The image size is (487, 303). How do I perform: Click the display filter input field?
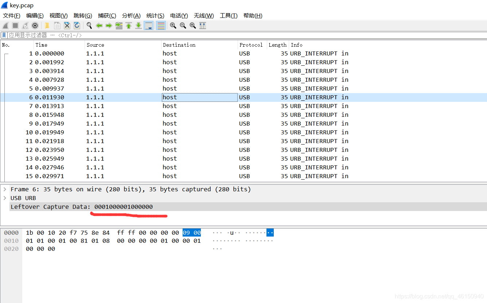tap(247, 35)
